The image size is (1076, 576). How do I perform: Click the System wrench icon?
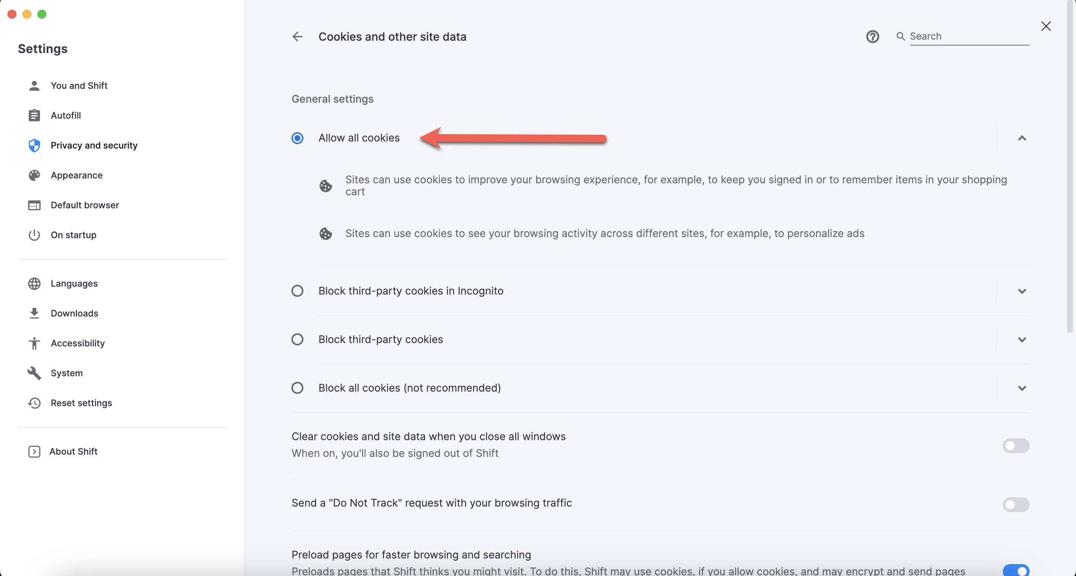tap(34, 373)
